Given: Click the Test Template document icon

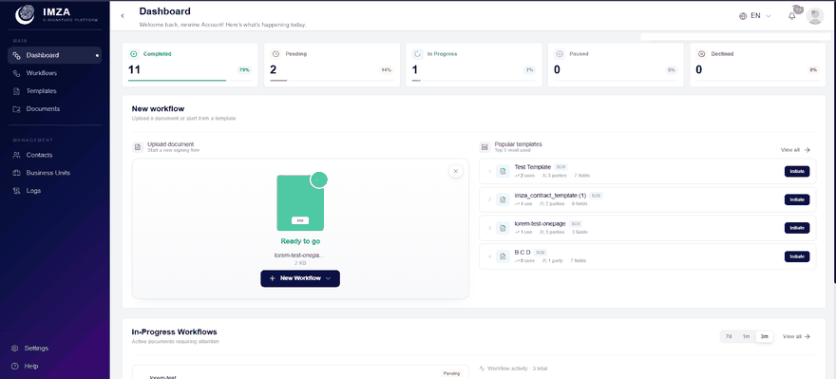Looking at the screenshot, I should (503, 171).
